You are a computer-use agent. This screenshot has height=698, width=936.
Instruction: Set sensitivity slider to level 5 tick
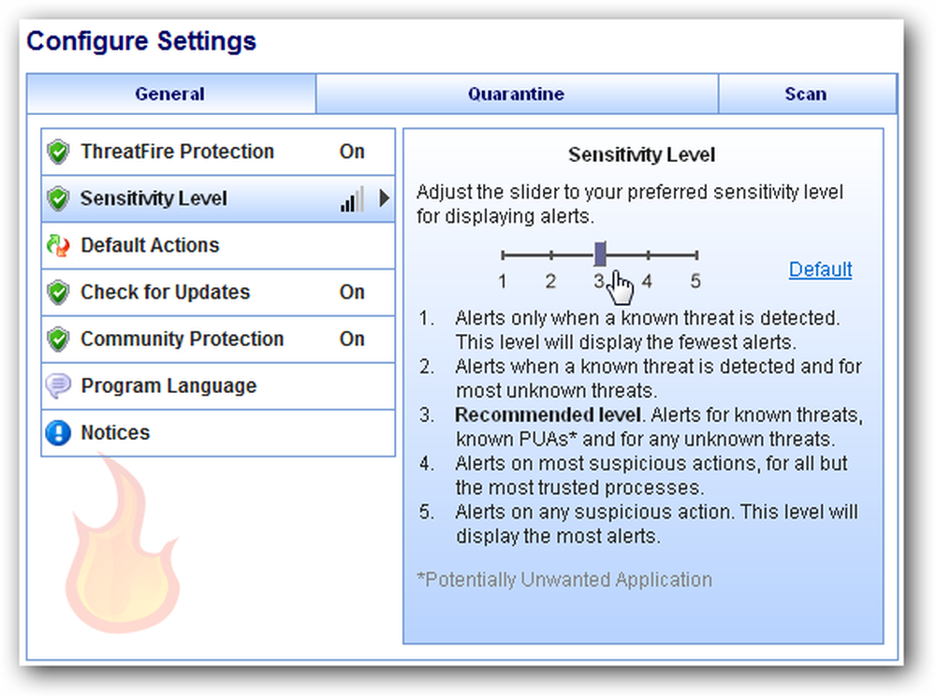(696, 255)
